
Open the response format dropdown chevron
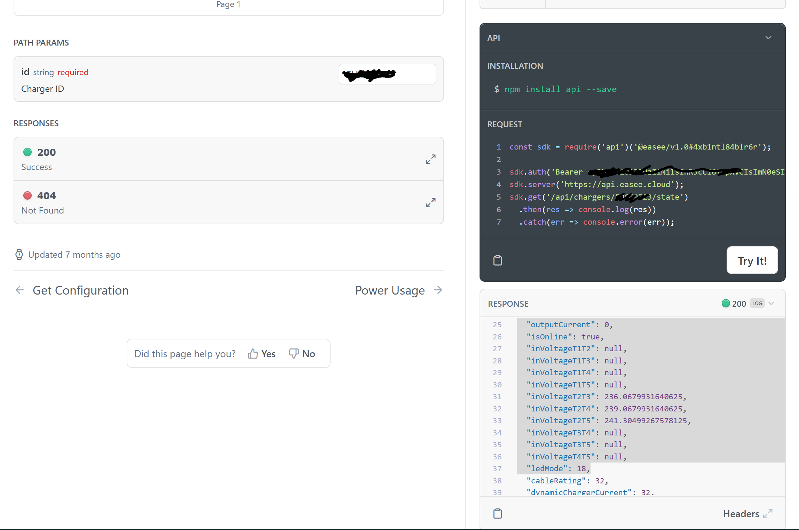coord(772,303)
